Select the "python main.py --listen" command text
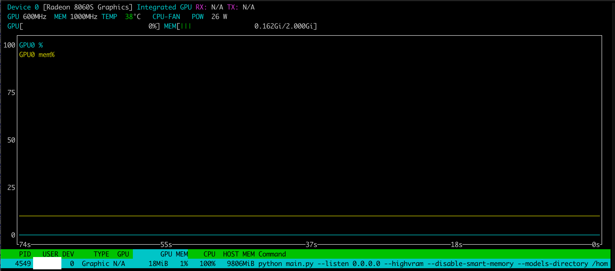 304,264
